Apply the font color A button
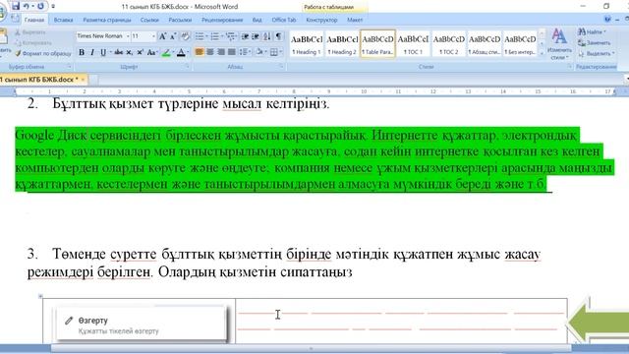 181,52
